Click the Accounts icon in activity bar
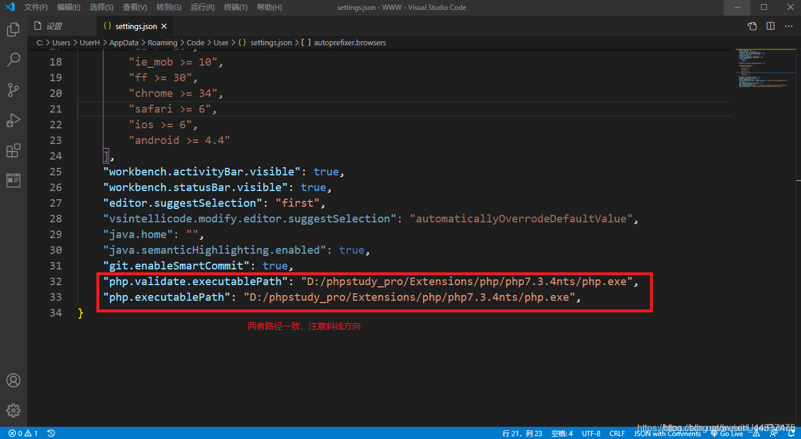This screenshot has height=439, width=801. coord(13,380)
